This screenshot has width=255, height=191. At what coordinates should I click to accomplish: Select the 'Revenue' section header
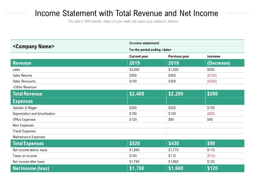tap(22, 63)
